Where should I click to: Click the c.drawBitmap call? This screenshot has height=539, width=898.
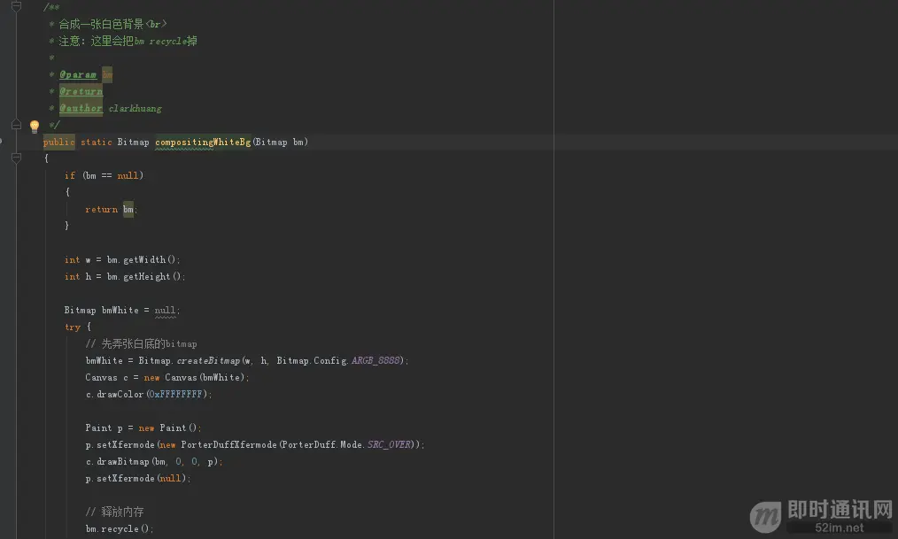118,462
